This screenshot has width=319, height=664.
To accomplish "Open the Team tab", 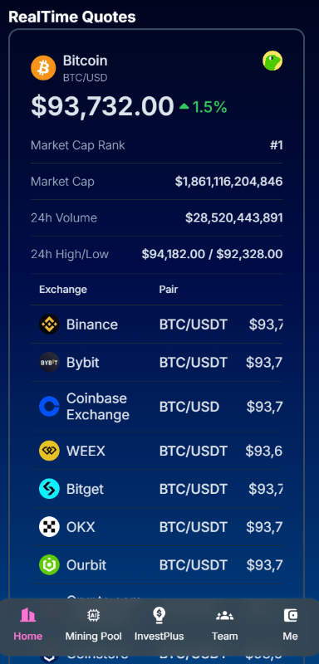I will [x=224, y=624].
